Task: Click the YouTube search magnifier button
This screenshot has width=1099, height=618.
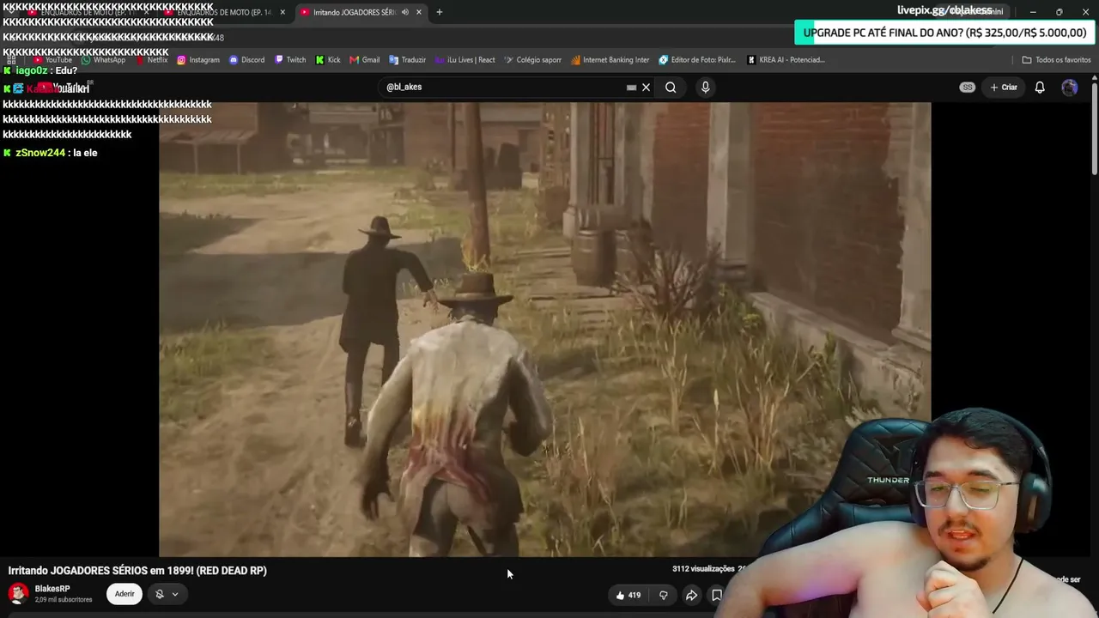Action: [671, 87]
